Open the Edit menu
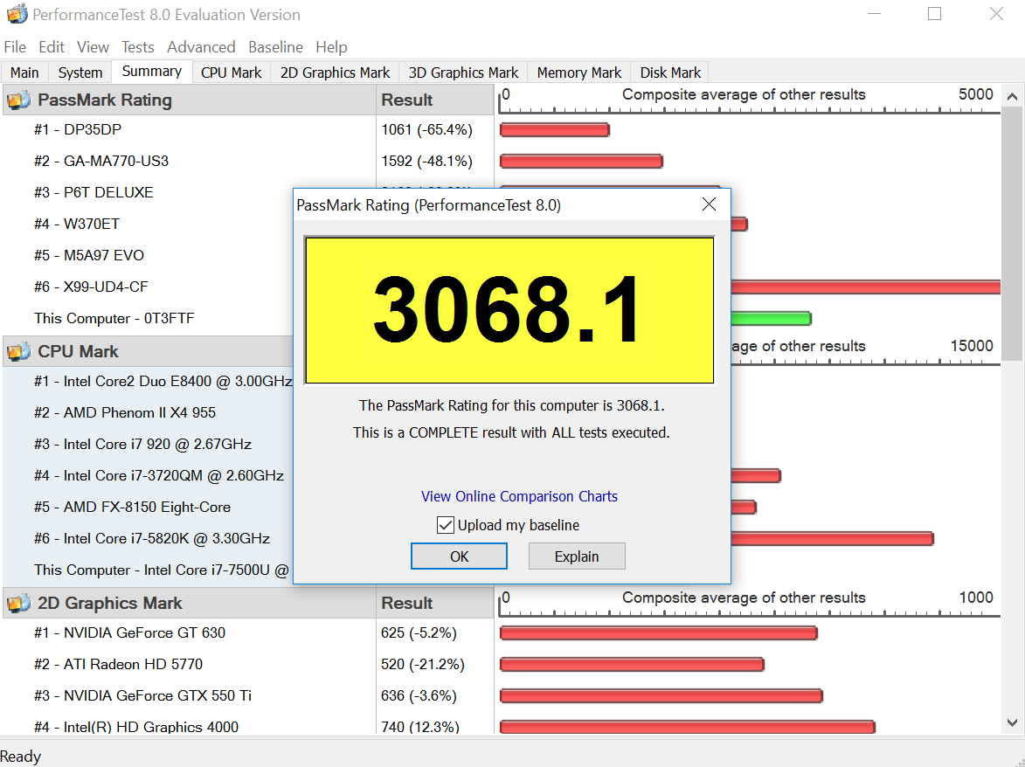 (x=52, y=47)
